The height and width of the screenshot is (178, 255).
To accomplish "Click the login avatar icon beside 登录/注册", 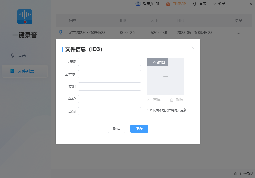I will pyautogui.click(x=138, y=4).
